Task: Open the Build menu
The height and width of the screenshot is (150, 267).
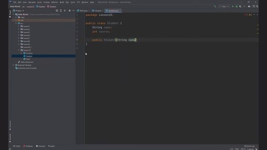Action: (x=62, y=2)
